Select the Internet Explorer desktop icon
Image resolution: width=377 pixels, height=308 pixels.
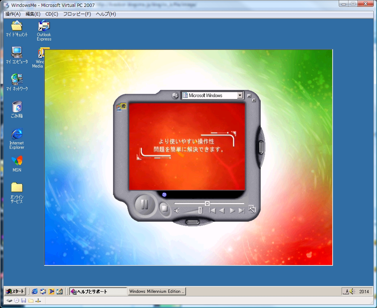pos(17,139)
